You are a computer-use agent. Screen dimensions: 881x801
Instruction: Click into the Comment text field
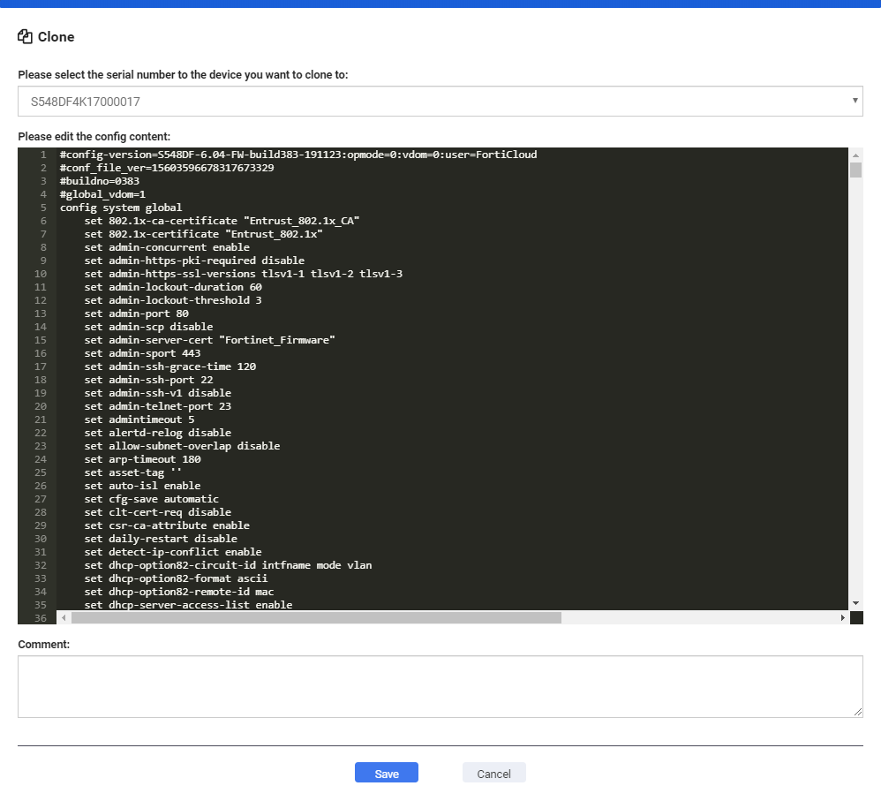(440, 684)
